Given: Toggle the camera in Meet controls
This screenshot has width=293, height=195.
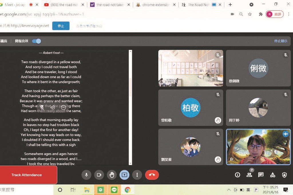Looking at the screenshot, I should click(99, 175).
